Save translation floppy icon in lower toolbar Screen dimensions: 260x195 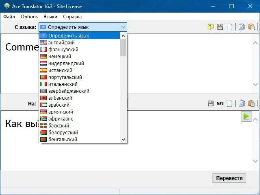point(211,103)
